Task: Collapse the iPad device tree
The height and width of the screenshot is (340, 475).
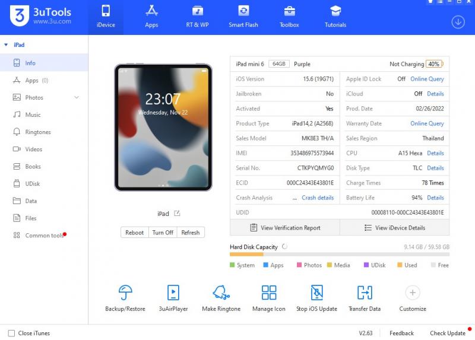Action: 6,45
